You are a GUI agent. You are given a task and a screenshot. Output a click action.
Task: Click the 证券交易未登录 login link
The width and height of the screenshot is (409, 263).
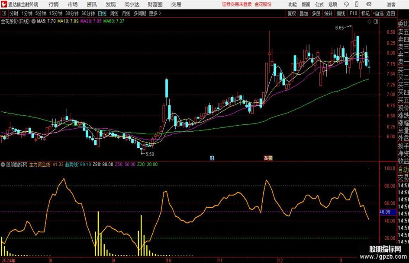tap(237, 4)
